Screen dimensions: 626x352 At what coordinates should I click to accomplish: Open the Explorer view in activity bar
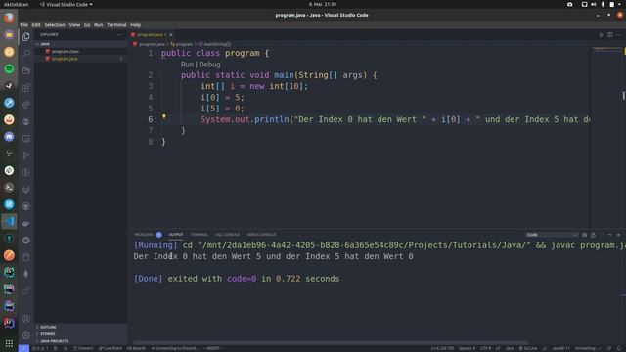point(26,37)
